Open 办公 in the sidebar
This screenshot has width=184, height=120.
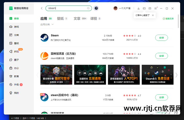pos(19,68)
